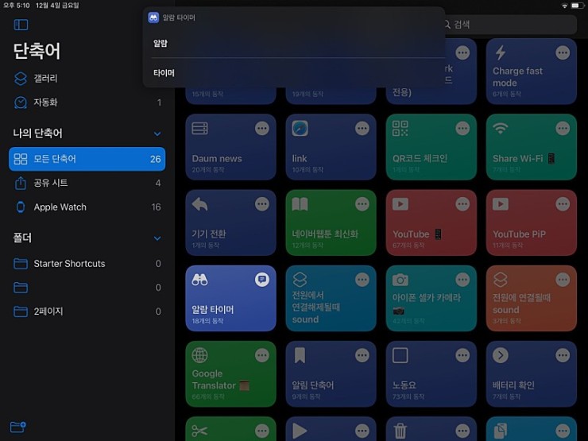The image size is (588, 441).
Task: Toggle the sidebar with the sidebar icon
Action: [x=21, y=25]
